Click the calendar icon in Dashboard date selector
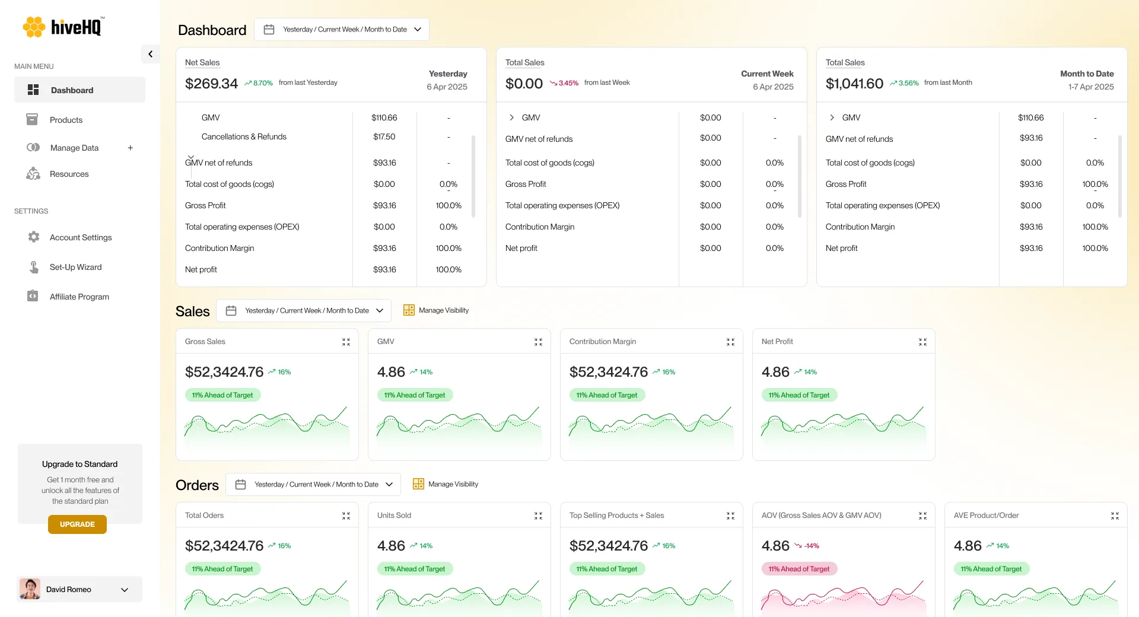1139x617 pixels. (x=269, y=28)
